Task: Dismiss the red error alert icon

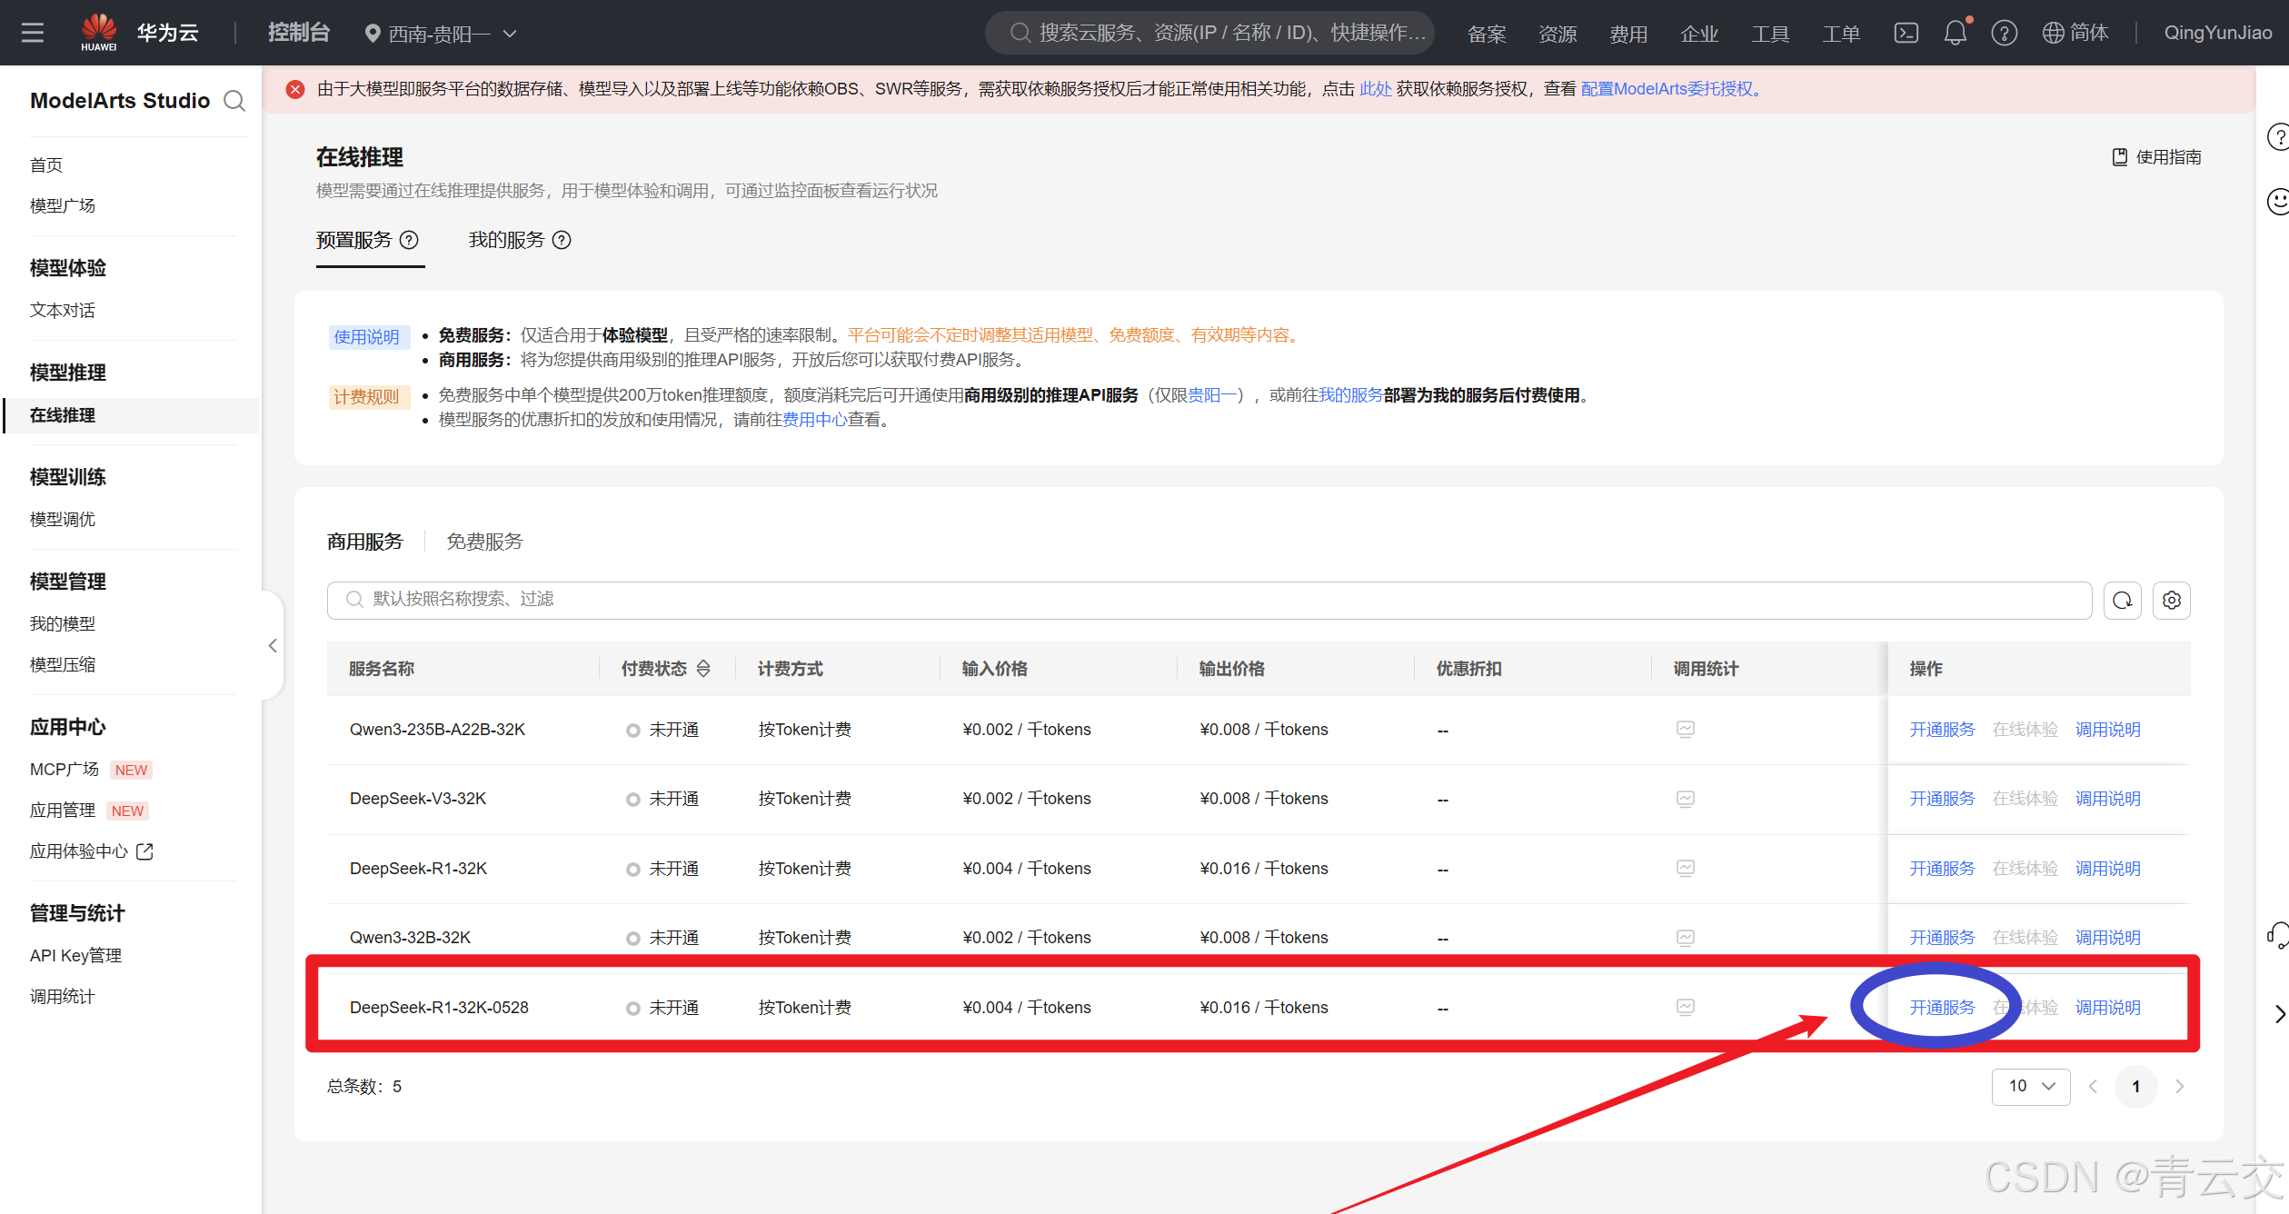Action: tap(295, 89)
